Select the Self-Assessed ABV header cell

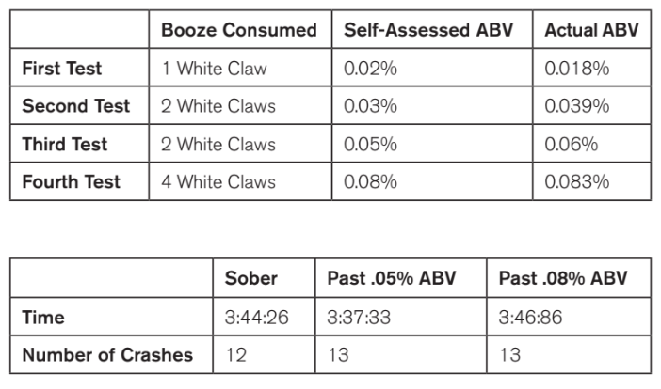[x=432, y=29]
